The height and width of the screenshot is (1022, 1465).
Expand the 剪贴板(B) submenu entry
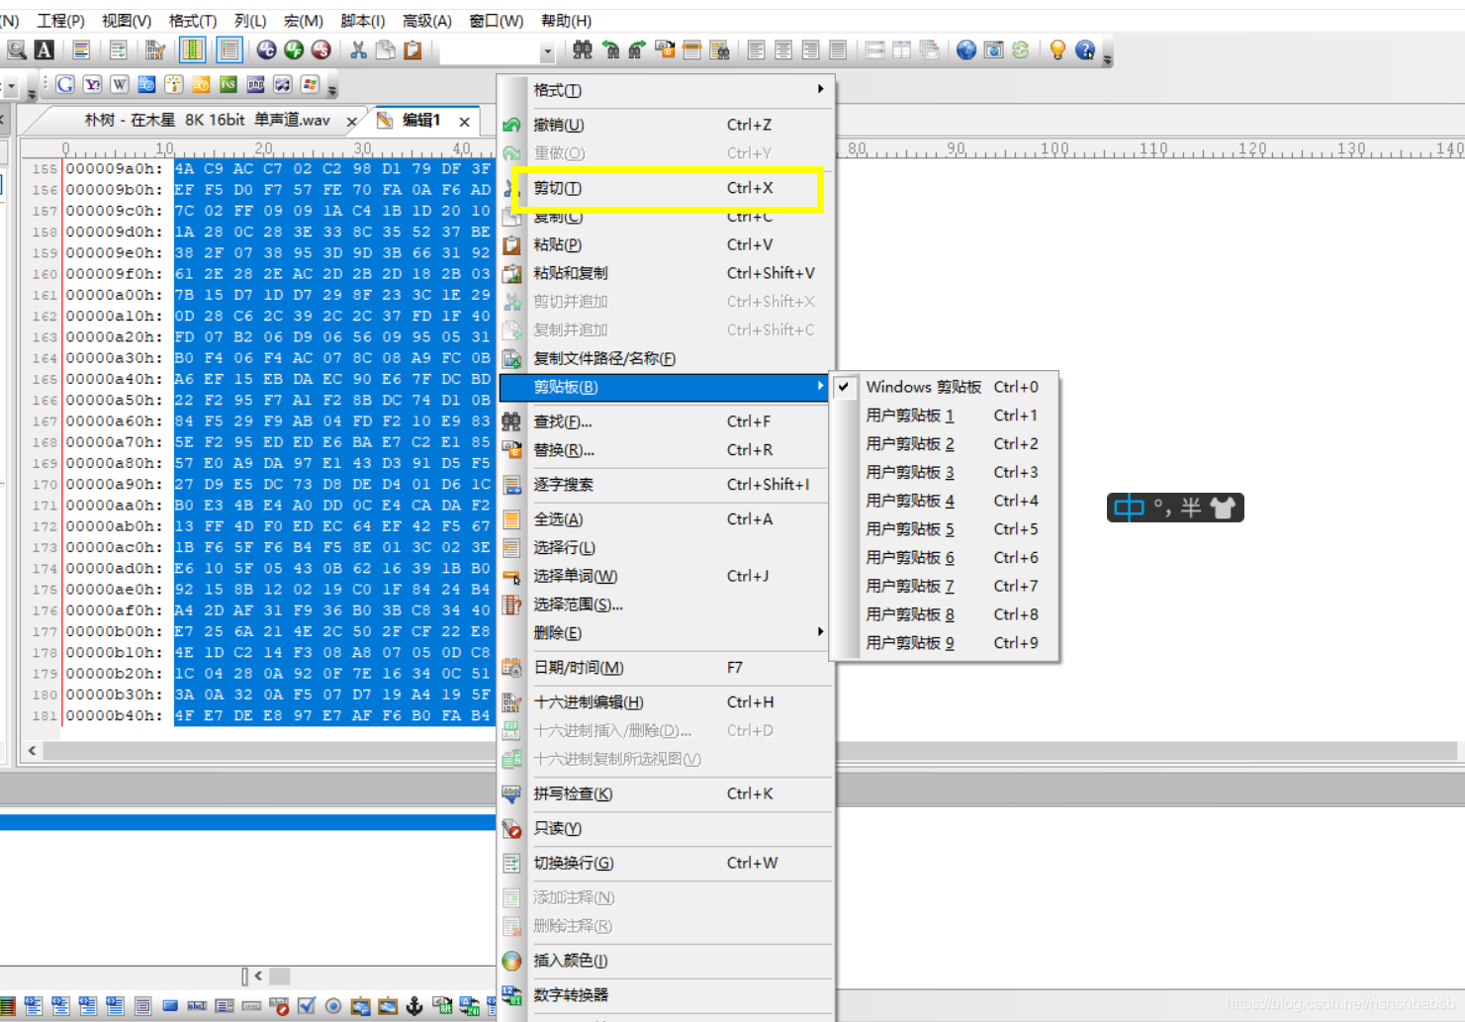(x=666, y=387)
